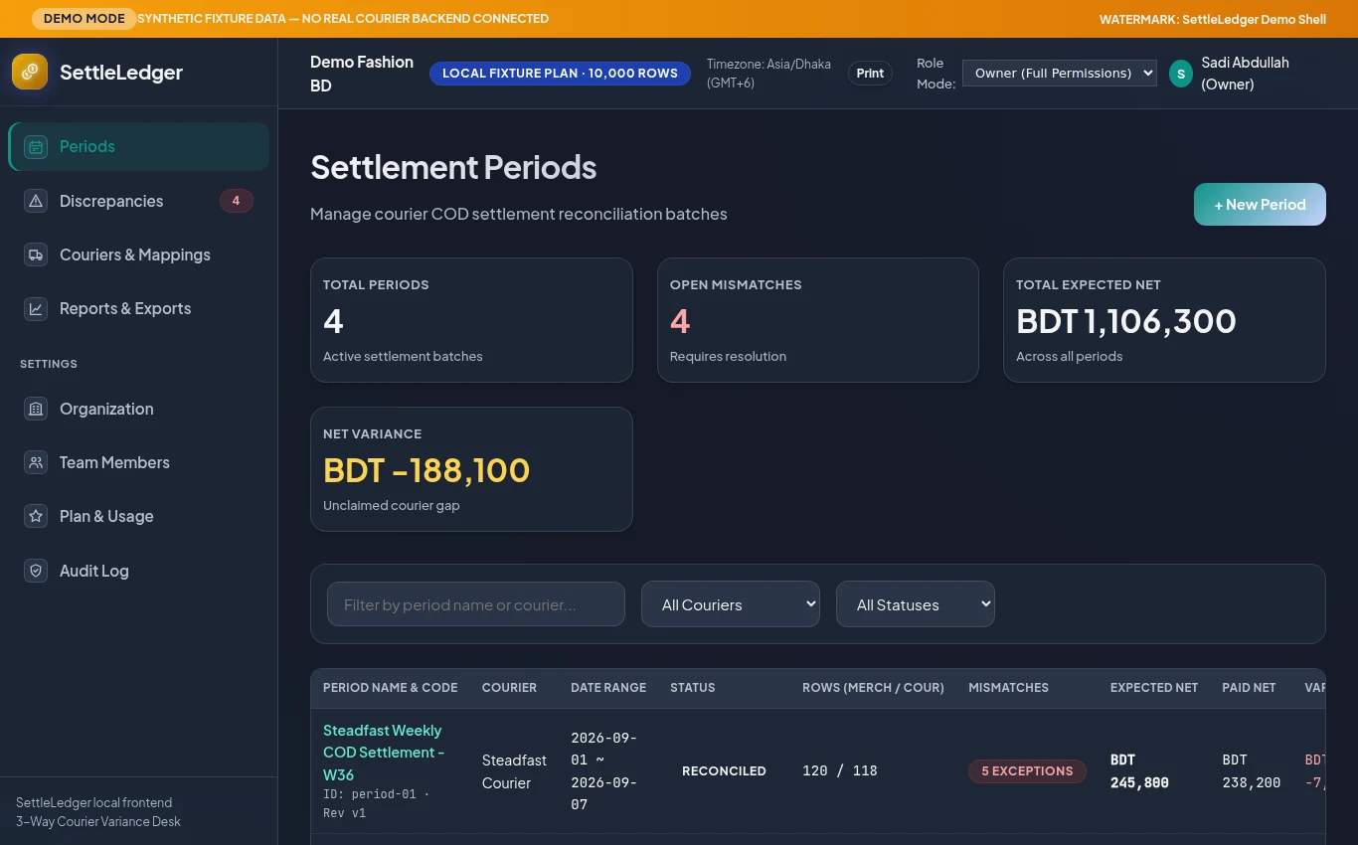Open Reports & Exports page
This screenshot has width=1358, height=845.
[x=139, y=309]
